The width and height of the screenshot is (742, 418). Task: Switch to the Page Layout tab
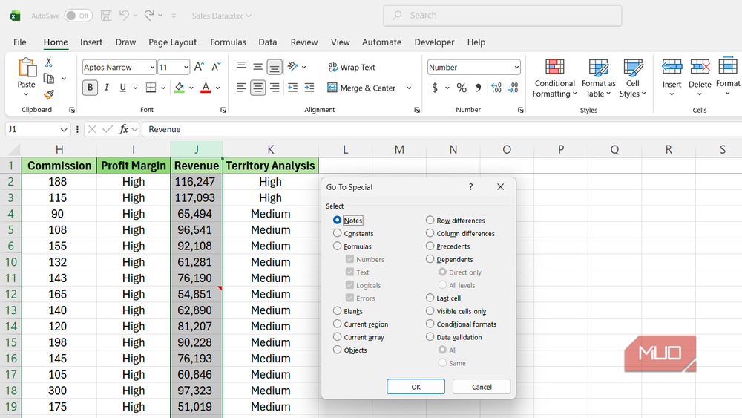[172, 42]
